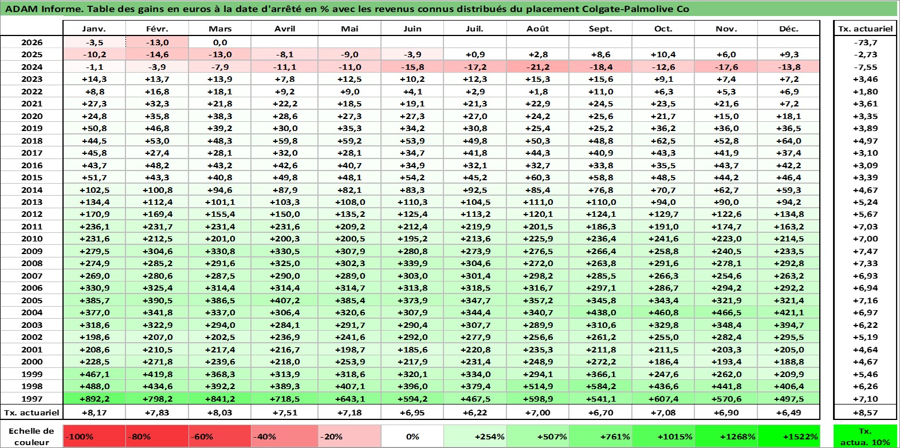This screenshot has height=448, width=900.
Task: Click overall Tx. actuariel total +8,57
Action: [x=866, y=413]
